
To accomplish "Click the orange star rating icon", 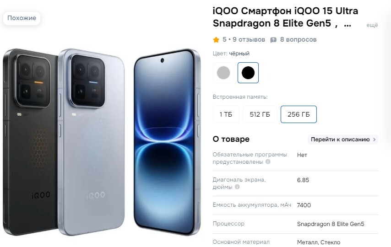I will click(x=216, y=40).
